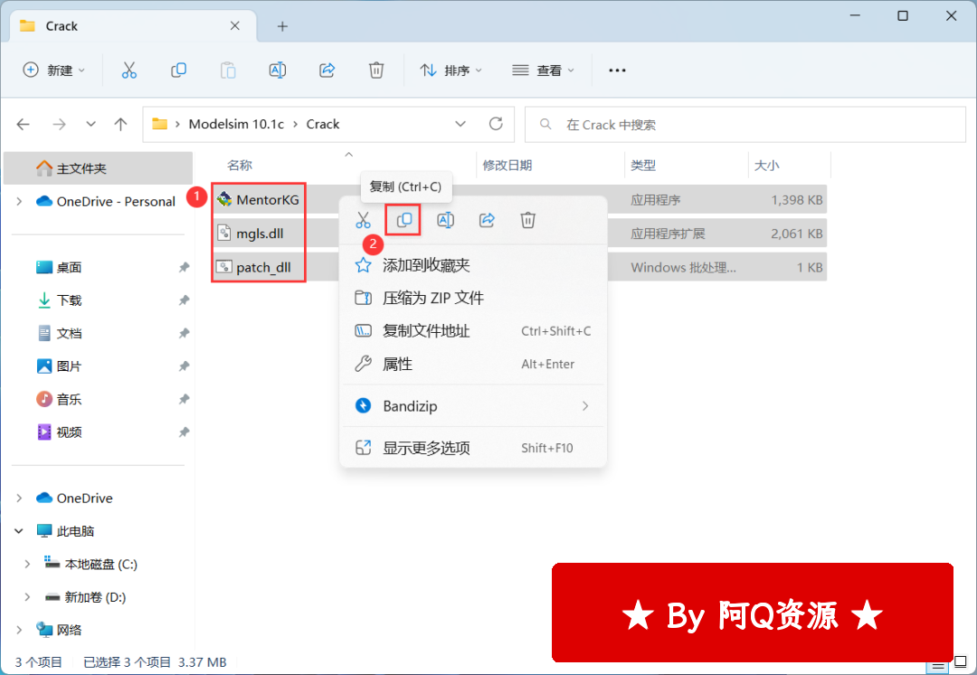Click the Windows 批处理 type cell
The width and height of the screenshot is (977, 675).
pos(684,268)
